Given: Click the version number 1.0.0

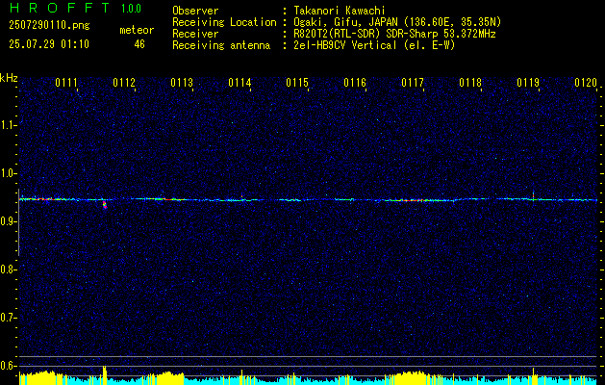Looking at the screenshot, I should click(x=131, y=8).
